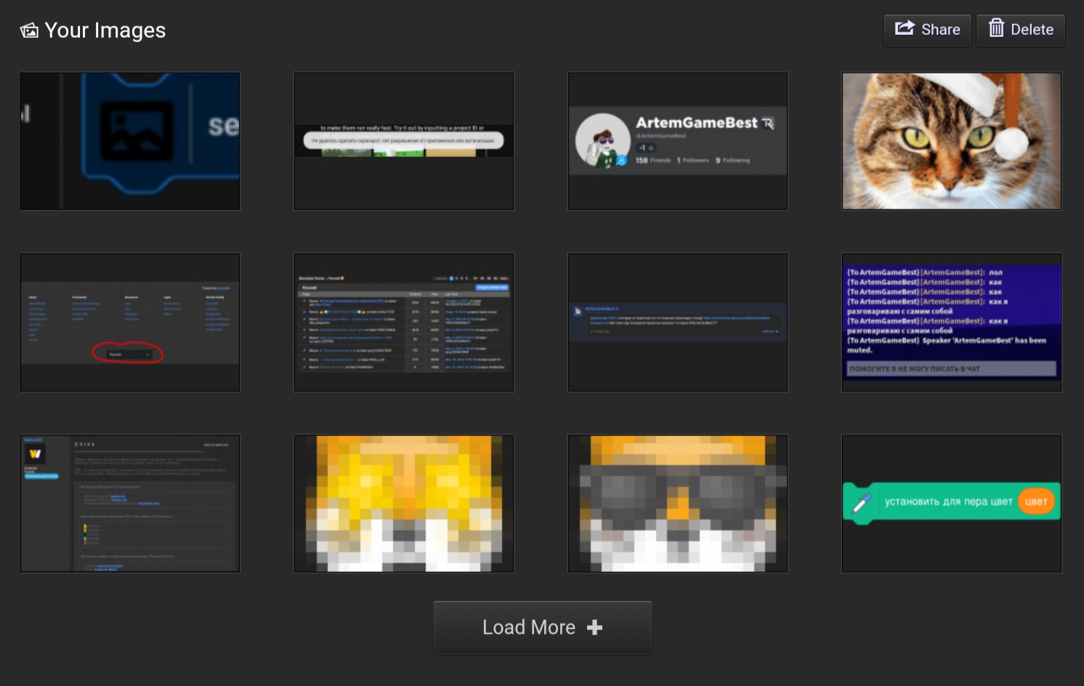The width and height of the screenshot is (1084, 686).
Task: Click the trash can icon on Delete button
Action: tap(998, 30)
